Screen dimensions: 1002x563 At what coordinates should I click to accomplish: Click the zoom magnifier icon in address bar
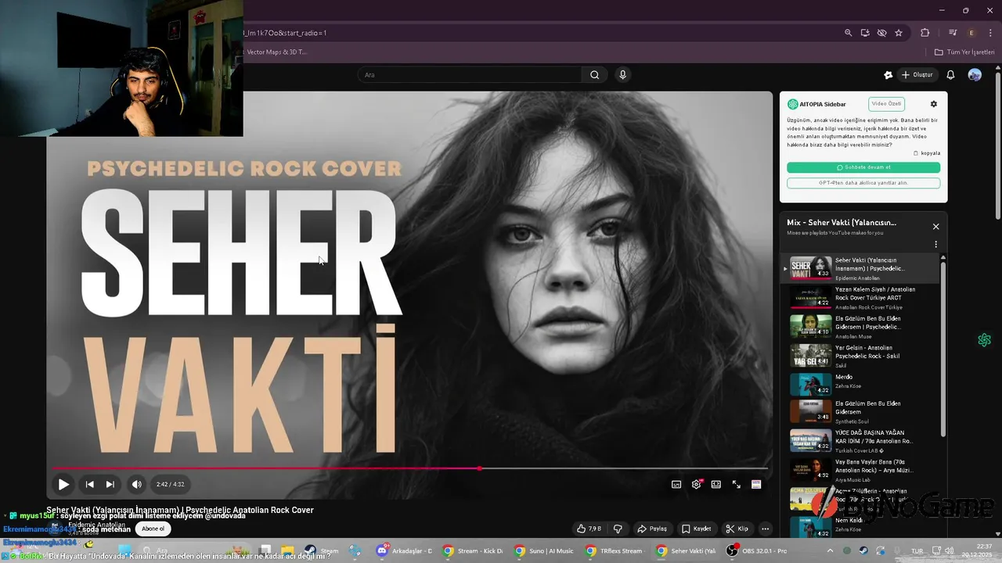tap(848, 33)
